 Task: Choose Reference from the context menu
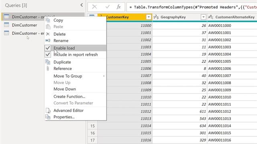(x=63, y=68)
